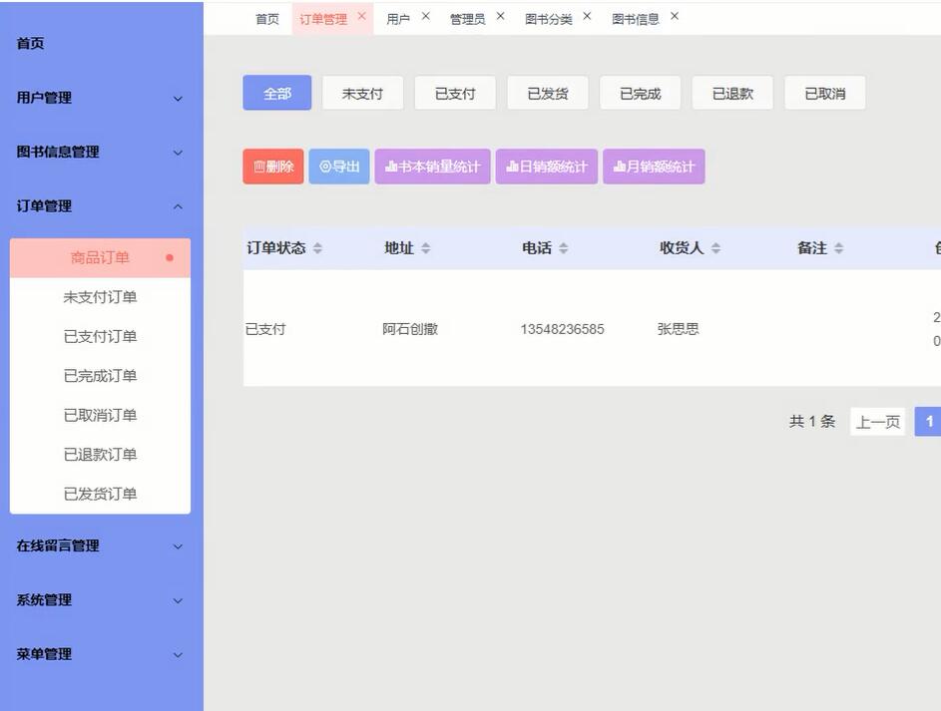
Task: Open 书本销量统计 chart statistics
Action: tap(432, 166)
